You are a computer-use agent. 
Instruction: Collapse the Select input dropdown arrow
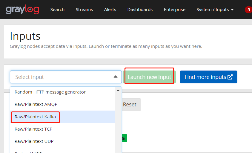[x=116, y=77]
